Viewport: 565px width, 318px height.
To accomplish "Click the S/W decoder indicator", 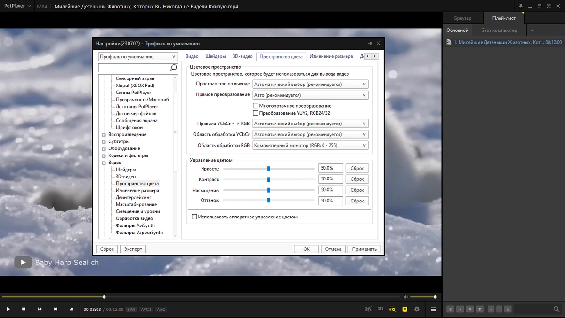I will [131, 310].
